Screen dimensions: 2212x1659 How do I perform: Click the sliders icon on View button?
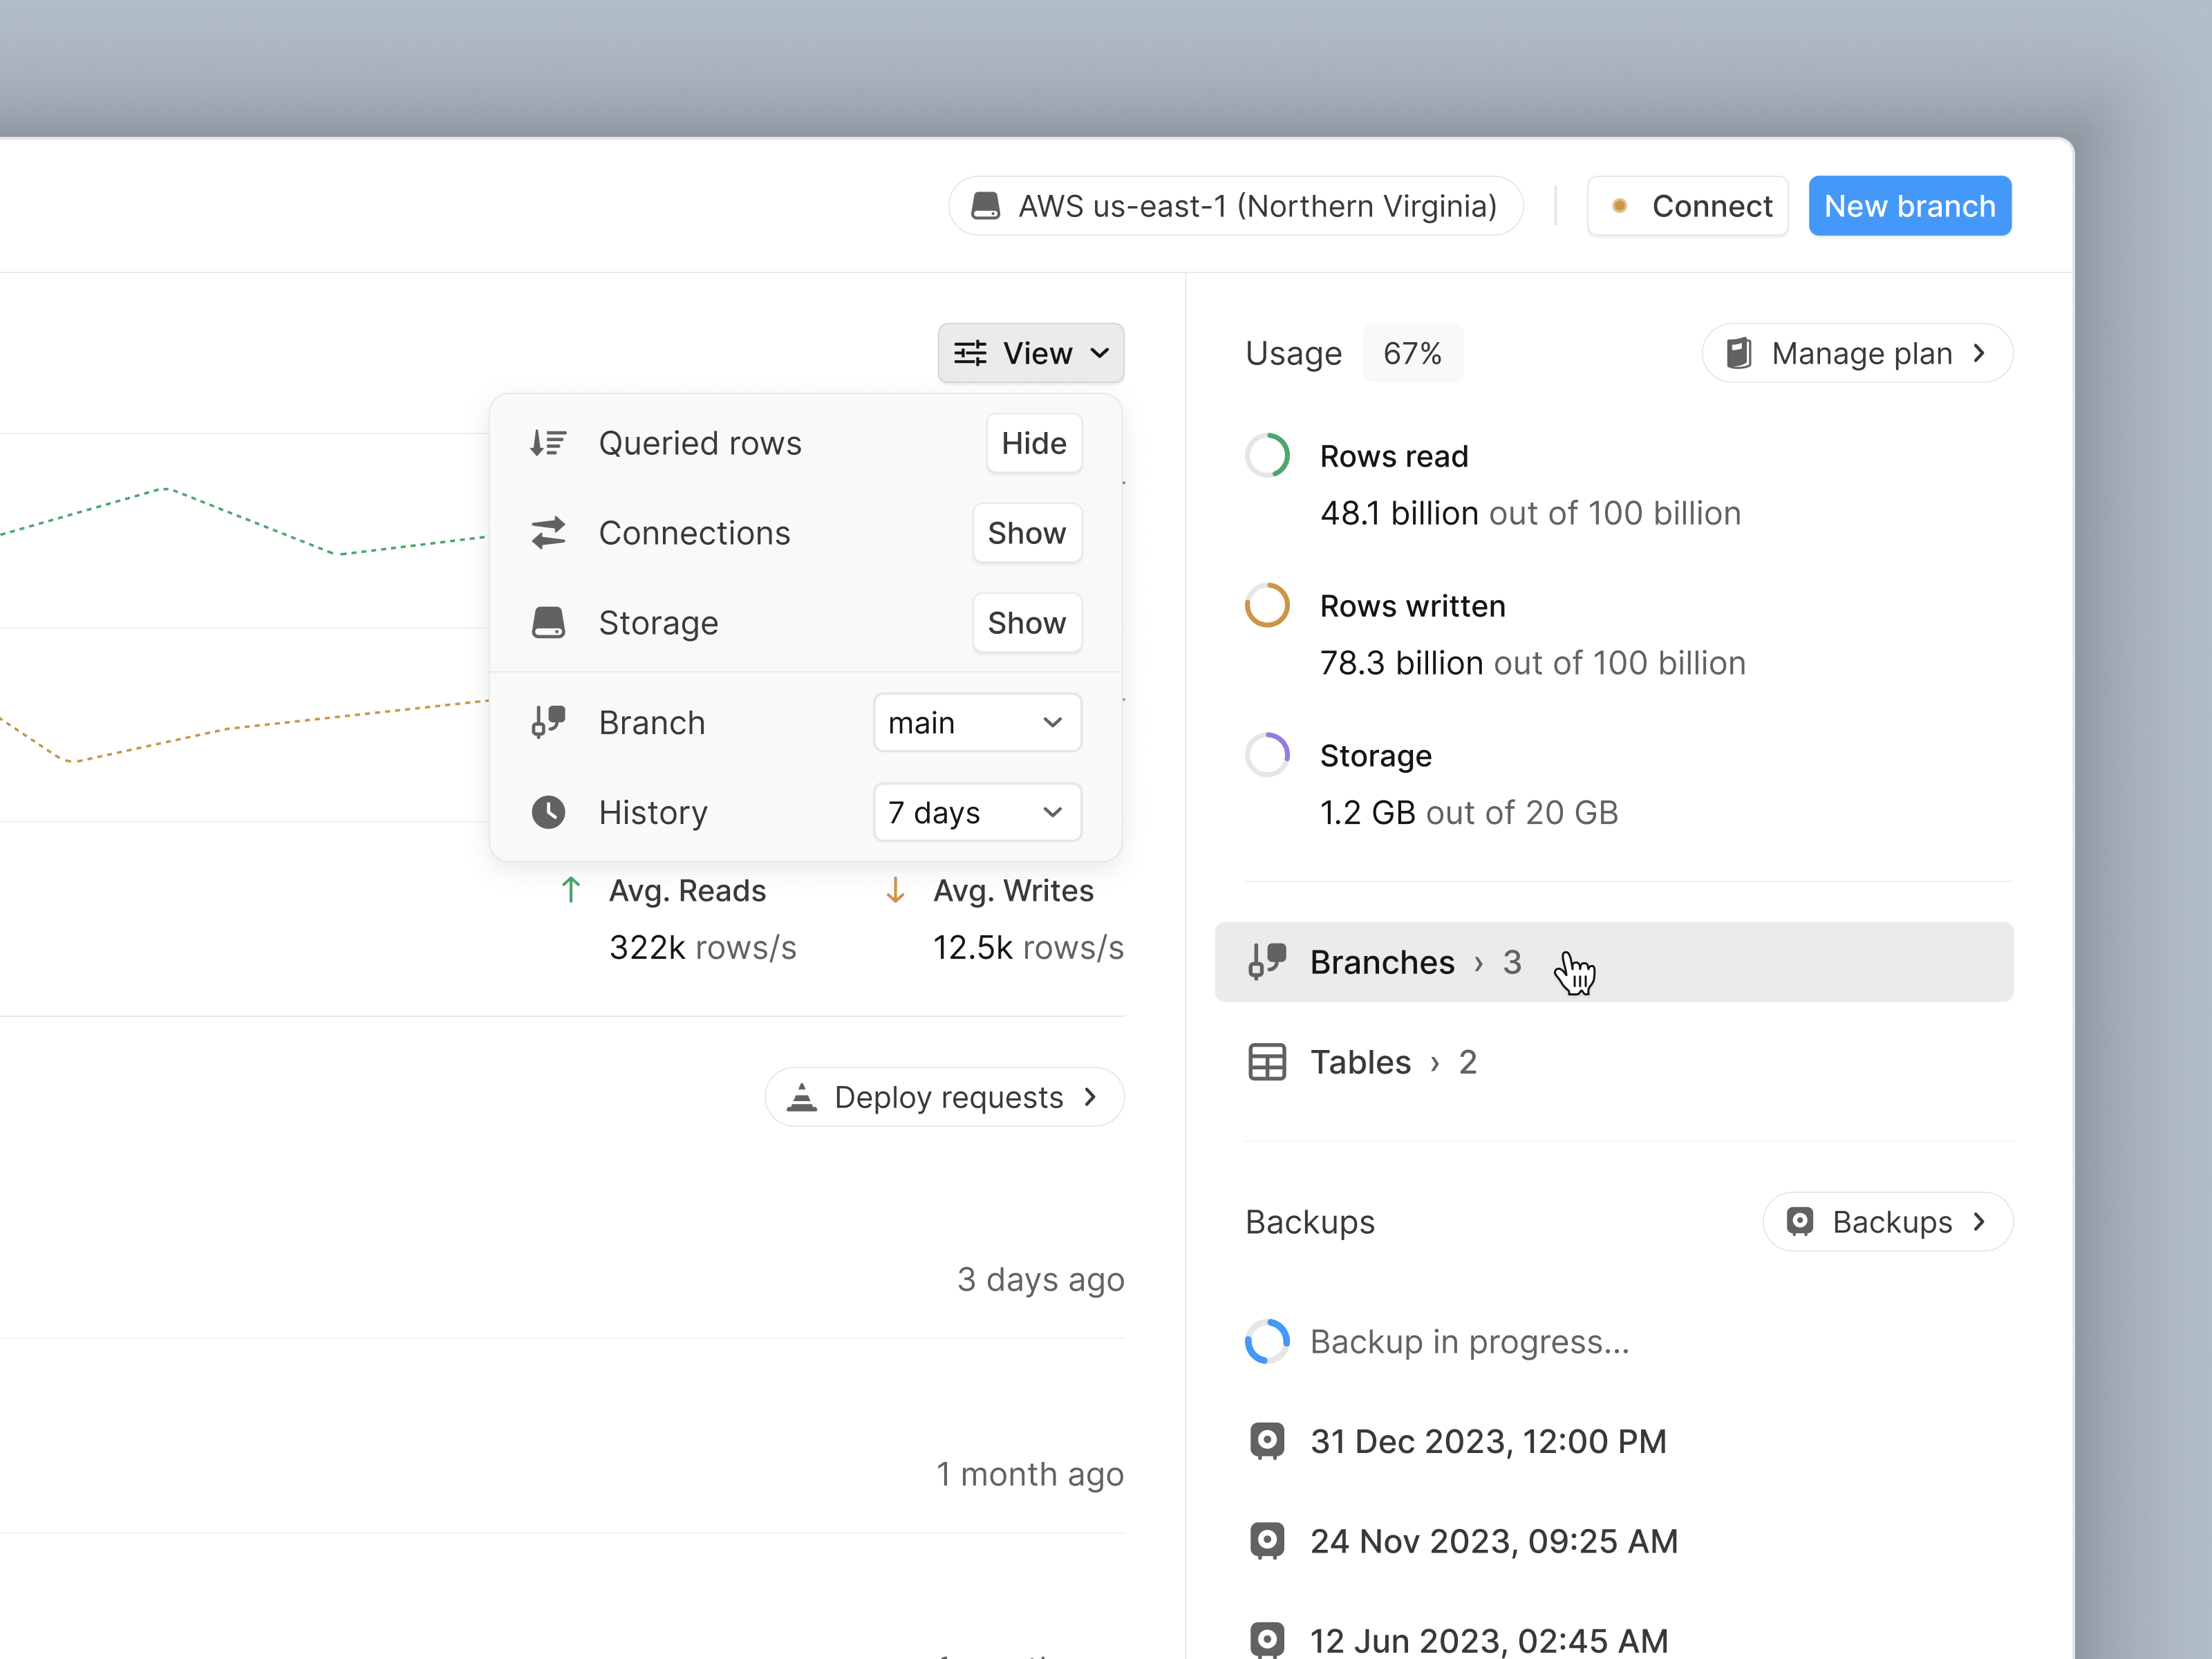click(x=970, y=353)
